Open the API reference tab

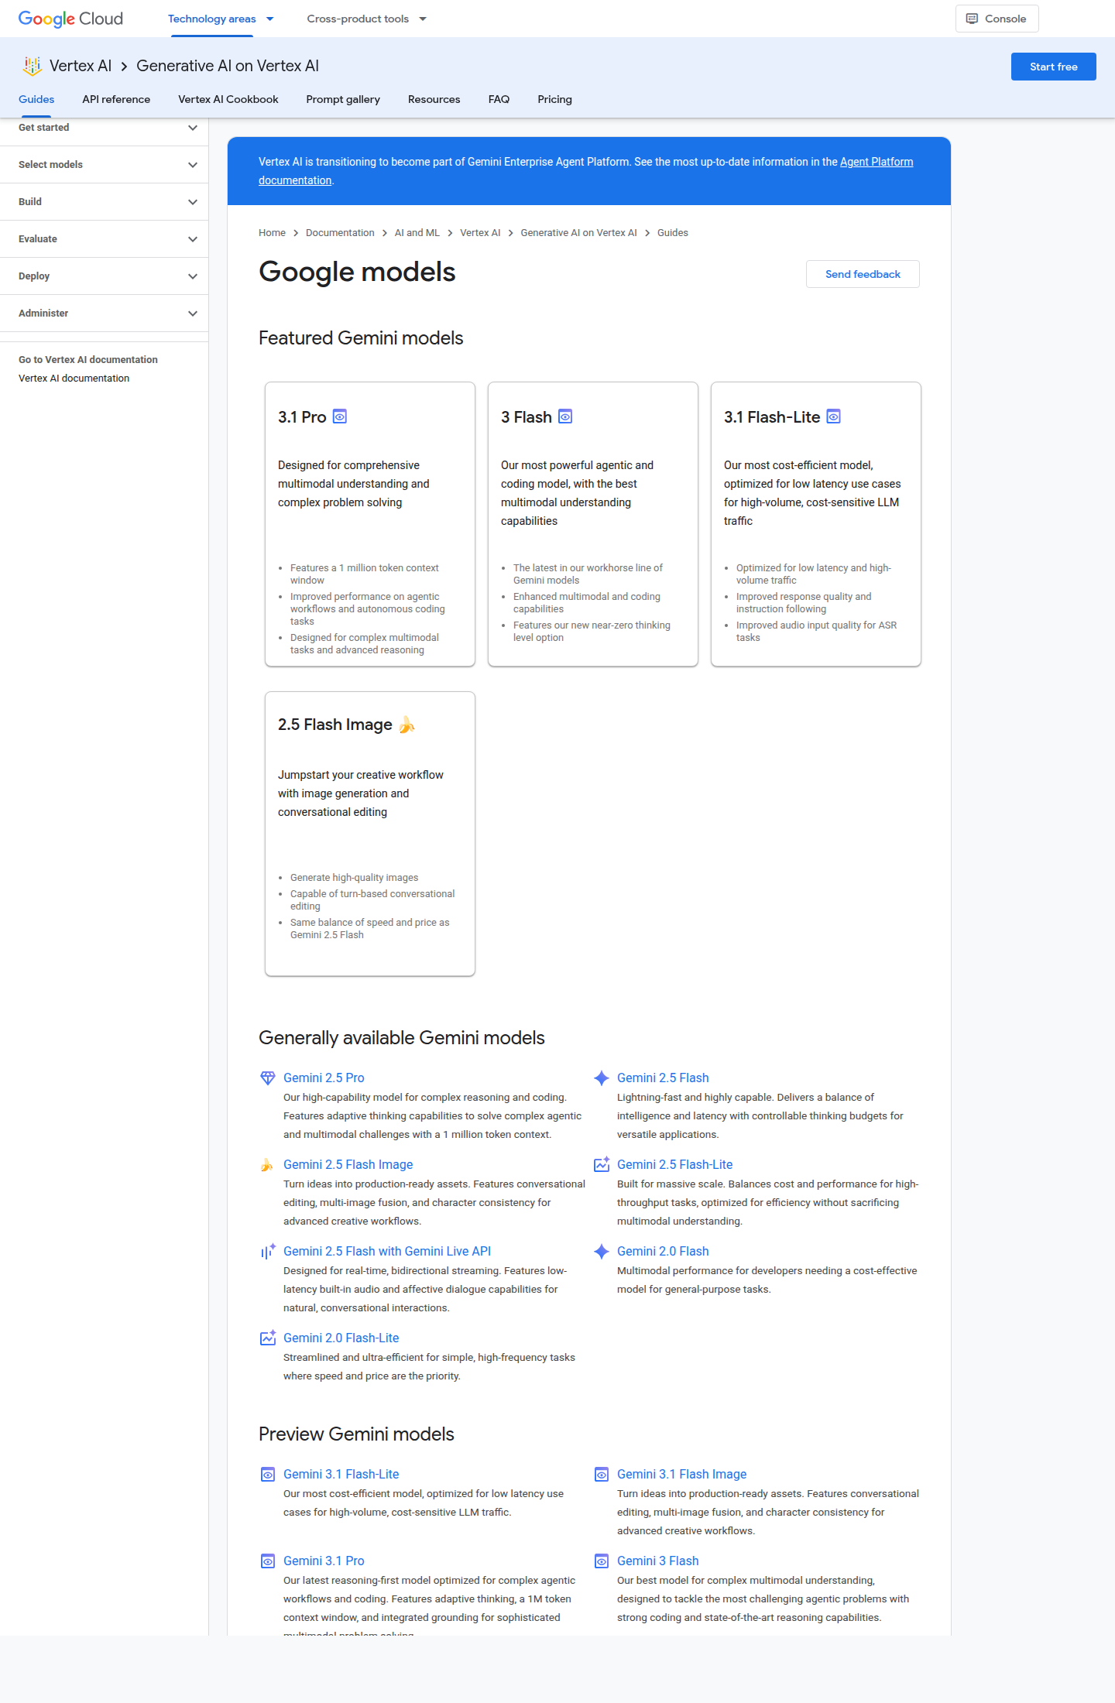tap(116, 99)
